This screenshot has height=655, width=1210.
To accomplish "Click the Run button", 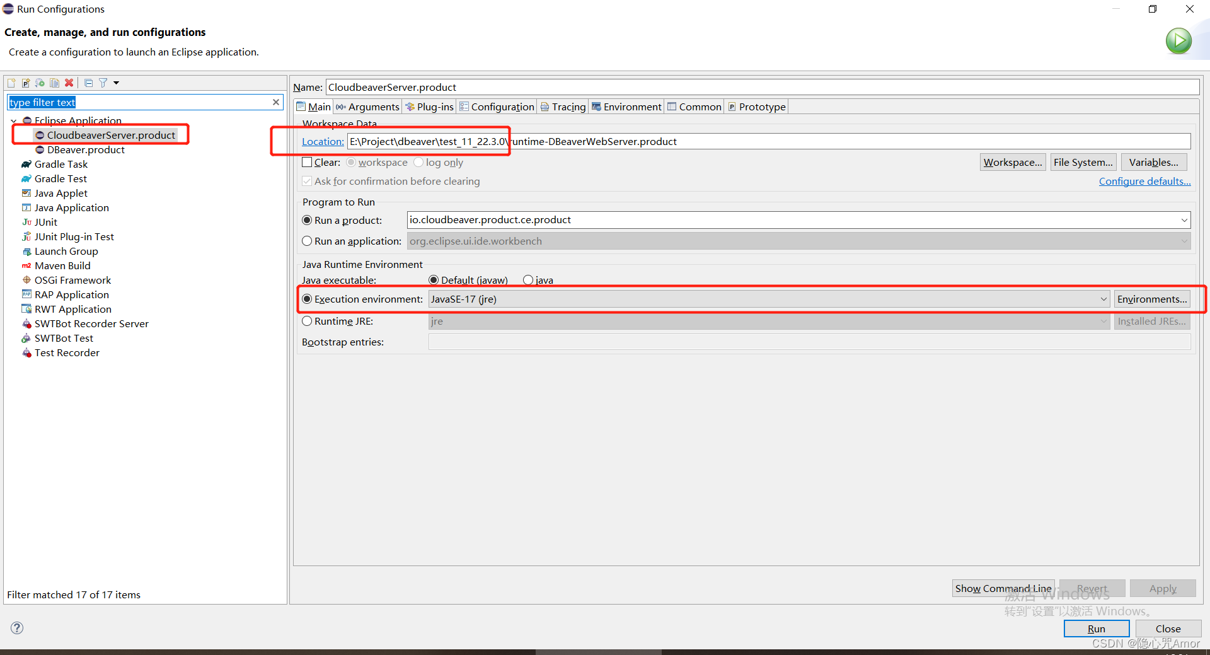I will [1097, 629].
